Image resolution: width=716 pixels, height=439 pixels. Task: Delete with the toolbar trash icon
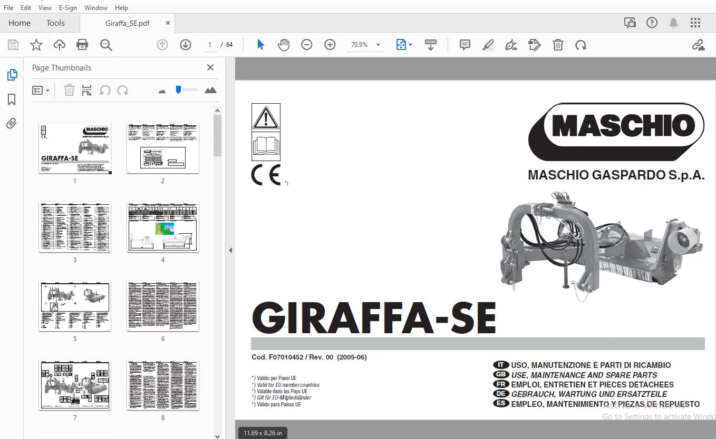pos(558,45)
